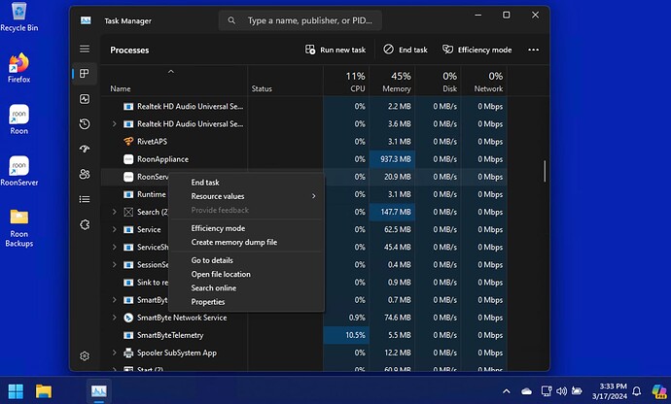The width and height of the screenshot is (671, 404).
Task: Click Run new task button
Action: 335,50
